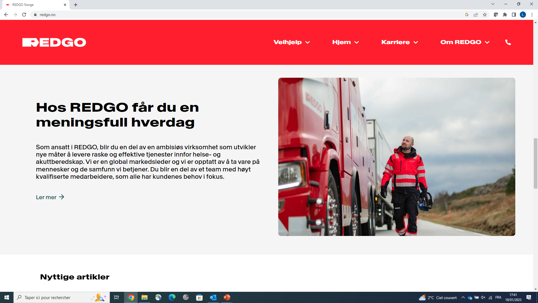Bookmark this page with the star icon
Image resolution: width=538 pixels, height=303 pixels.
(x=485, y=15)
